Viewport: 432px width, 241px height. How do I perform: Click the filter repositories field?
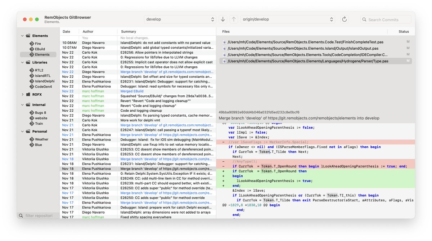pos(38,216)
